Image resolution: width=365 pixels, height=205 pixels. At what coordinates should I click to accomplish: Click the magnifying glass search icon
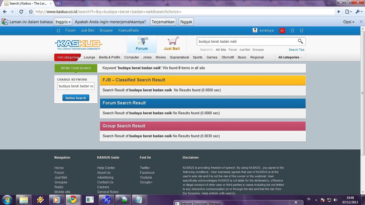coord(301,41)
